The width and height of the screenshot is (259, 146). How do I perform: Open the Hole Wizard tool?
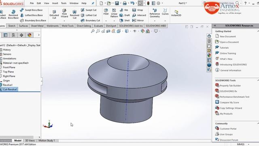64,13
